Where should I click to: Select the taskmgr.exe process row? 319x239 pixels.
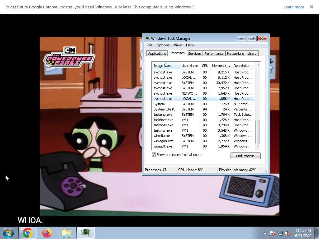(x=203, y=130)
